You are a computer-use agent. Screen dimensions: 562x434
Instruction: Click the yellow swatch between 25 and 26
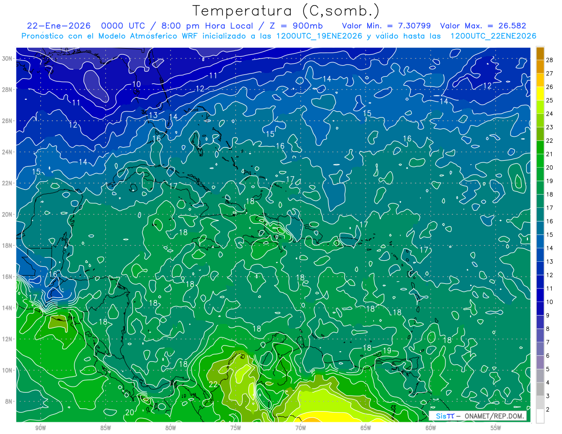(540, 94)
